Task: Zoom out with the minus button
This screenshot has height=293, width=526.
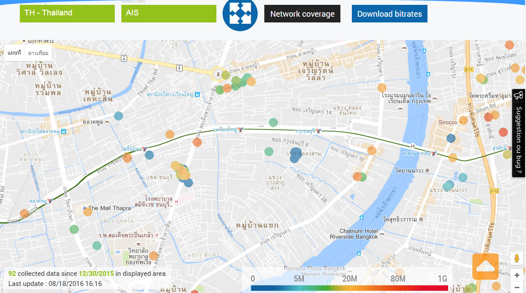Action: pyautogui.click(x=517, y=288)
